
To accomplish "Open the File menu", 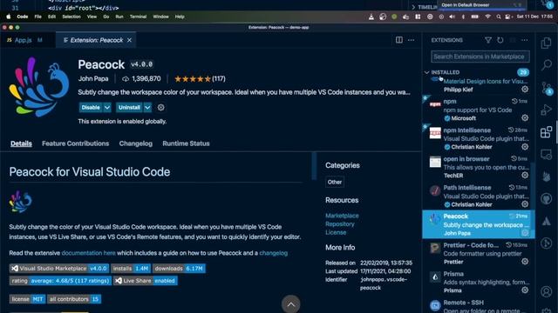I will coord(38,17).
